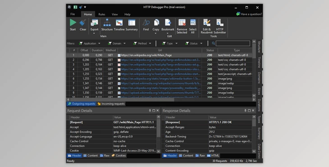Open the Types side panel tab
Image resolution: width=329 pixels, height=167 pixels.
pos(259,119)
